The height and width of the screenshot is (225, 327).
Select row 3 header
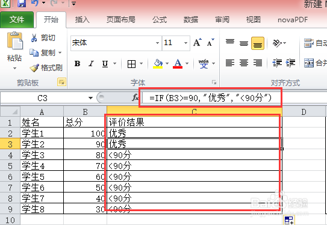[10, 144]
